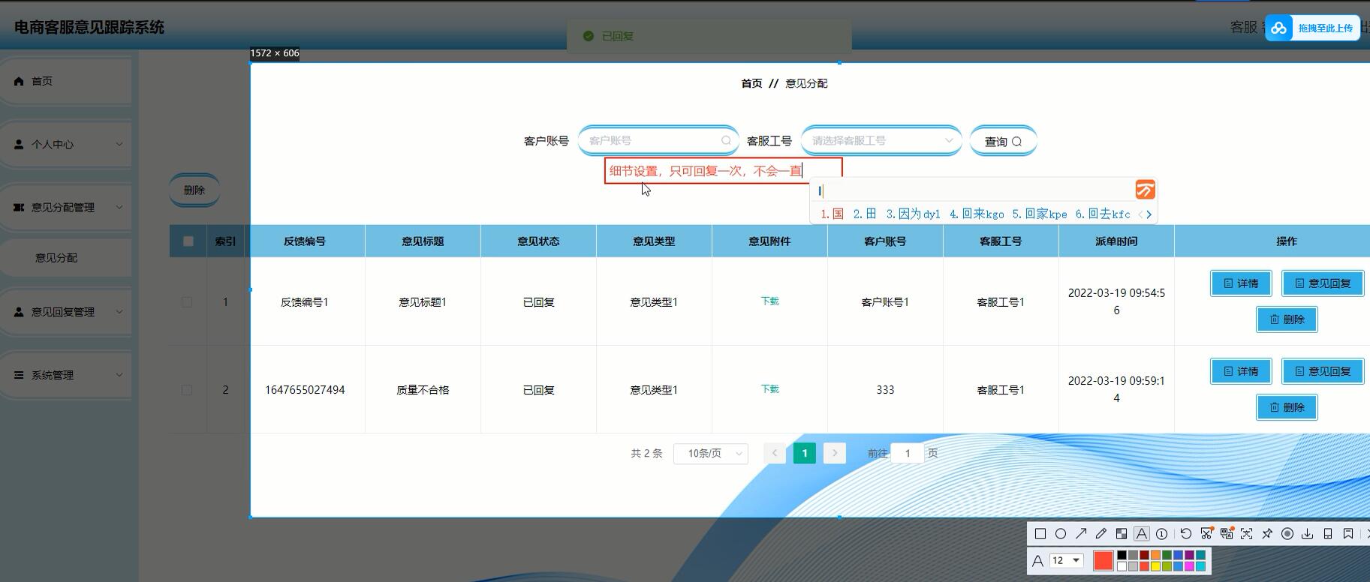This screenshot has width=1370, height=582.
Task: Download attachment for 质量不合格 row
Action: click(769, 388)
